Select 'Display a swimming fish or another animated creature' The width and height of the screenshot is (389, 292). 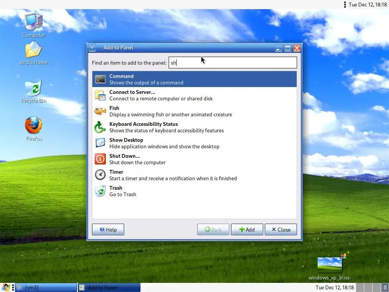click(x=171, y=114)
